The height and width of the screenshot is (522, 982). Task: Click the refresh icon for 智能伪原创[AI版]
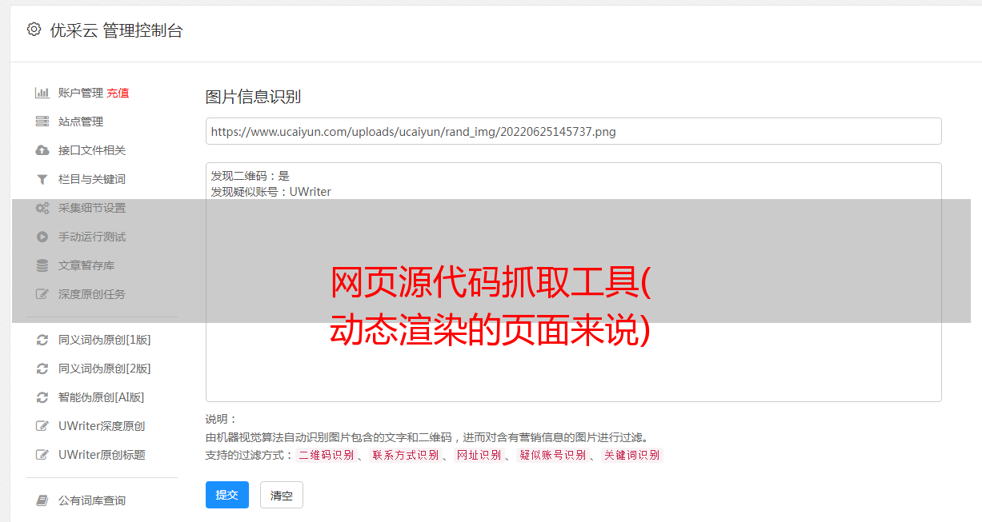point(42,397)
